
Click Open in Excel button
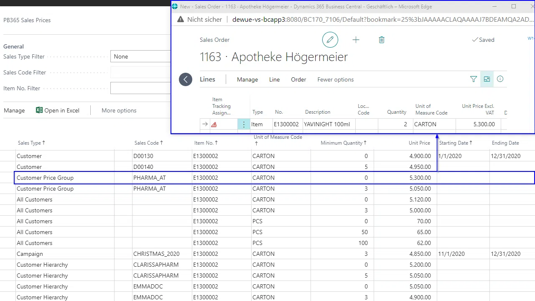[x=58, y=110]
